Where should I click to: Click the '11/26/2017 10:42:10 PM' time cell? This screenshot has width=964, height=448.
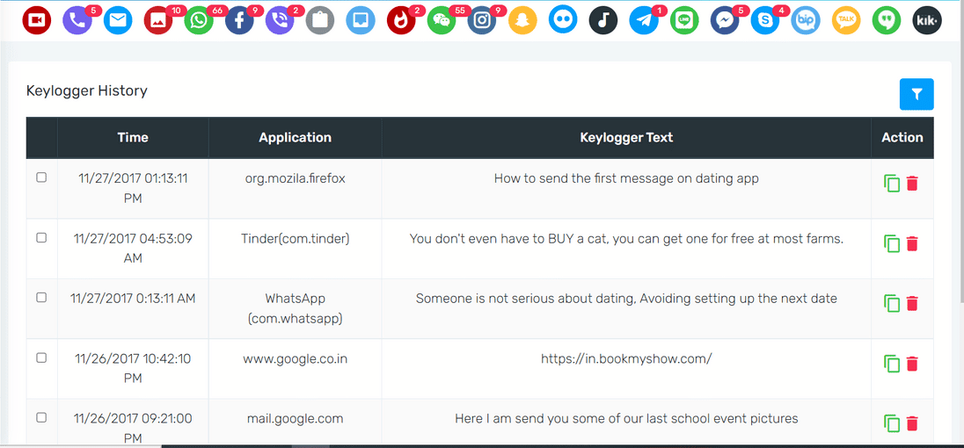click(x=133, y=369)
